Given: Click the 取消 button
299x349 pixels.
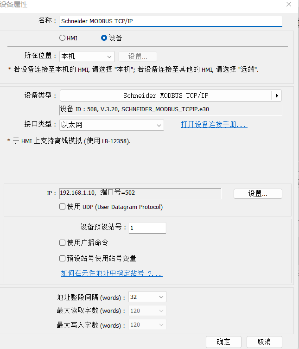Looking at the screenshot, I should [x=264, y=342].
